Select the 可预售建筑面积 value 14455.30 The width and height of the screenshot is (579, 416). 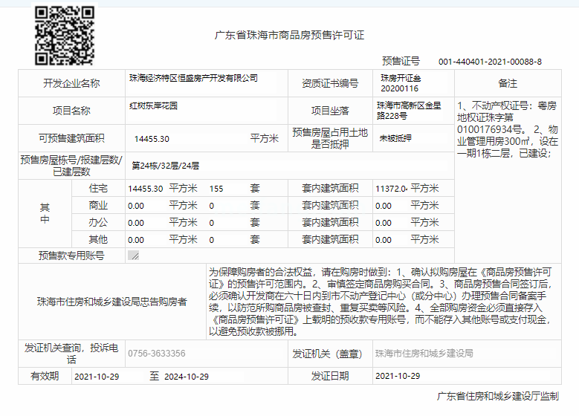pyautogui.click(x=152, y=139)
